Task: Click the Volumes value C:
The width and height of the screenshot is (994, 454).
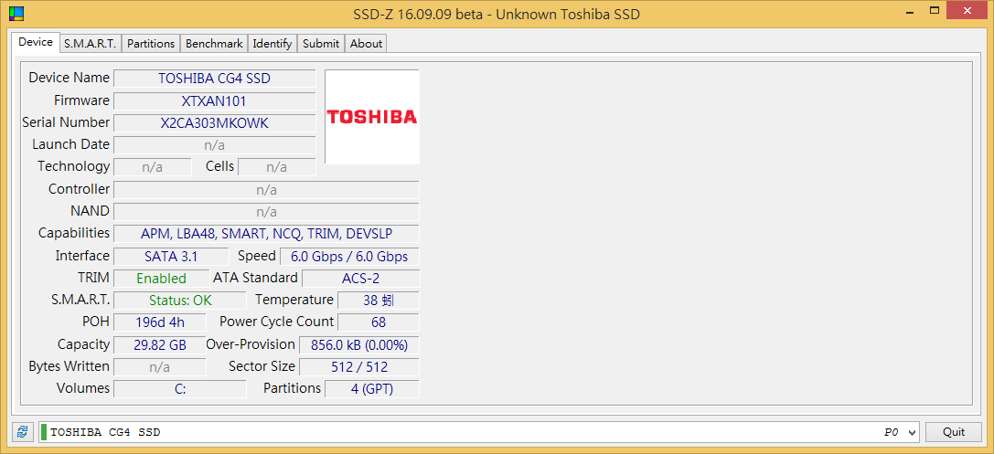Action: click(x=180, y=389)
